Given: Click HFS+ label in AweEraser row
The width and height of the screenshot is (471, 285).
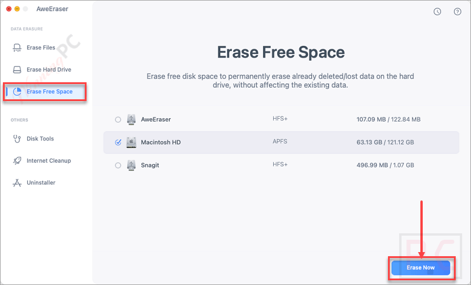Looking at the screenshot, I should [280, 119].
